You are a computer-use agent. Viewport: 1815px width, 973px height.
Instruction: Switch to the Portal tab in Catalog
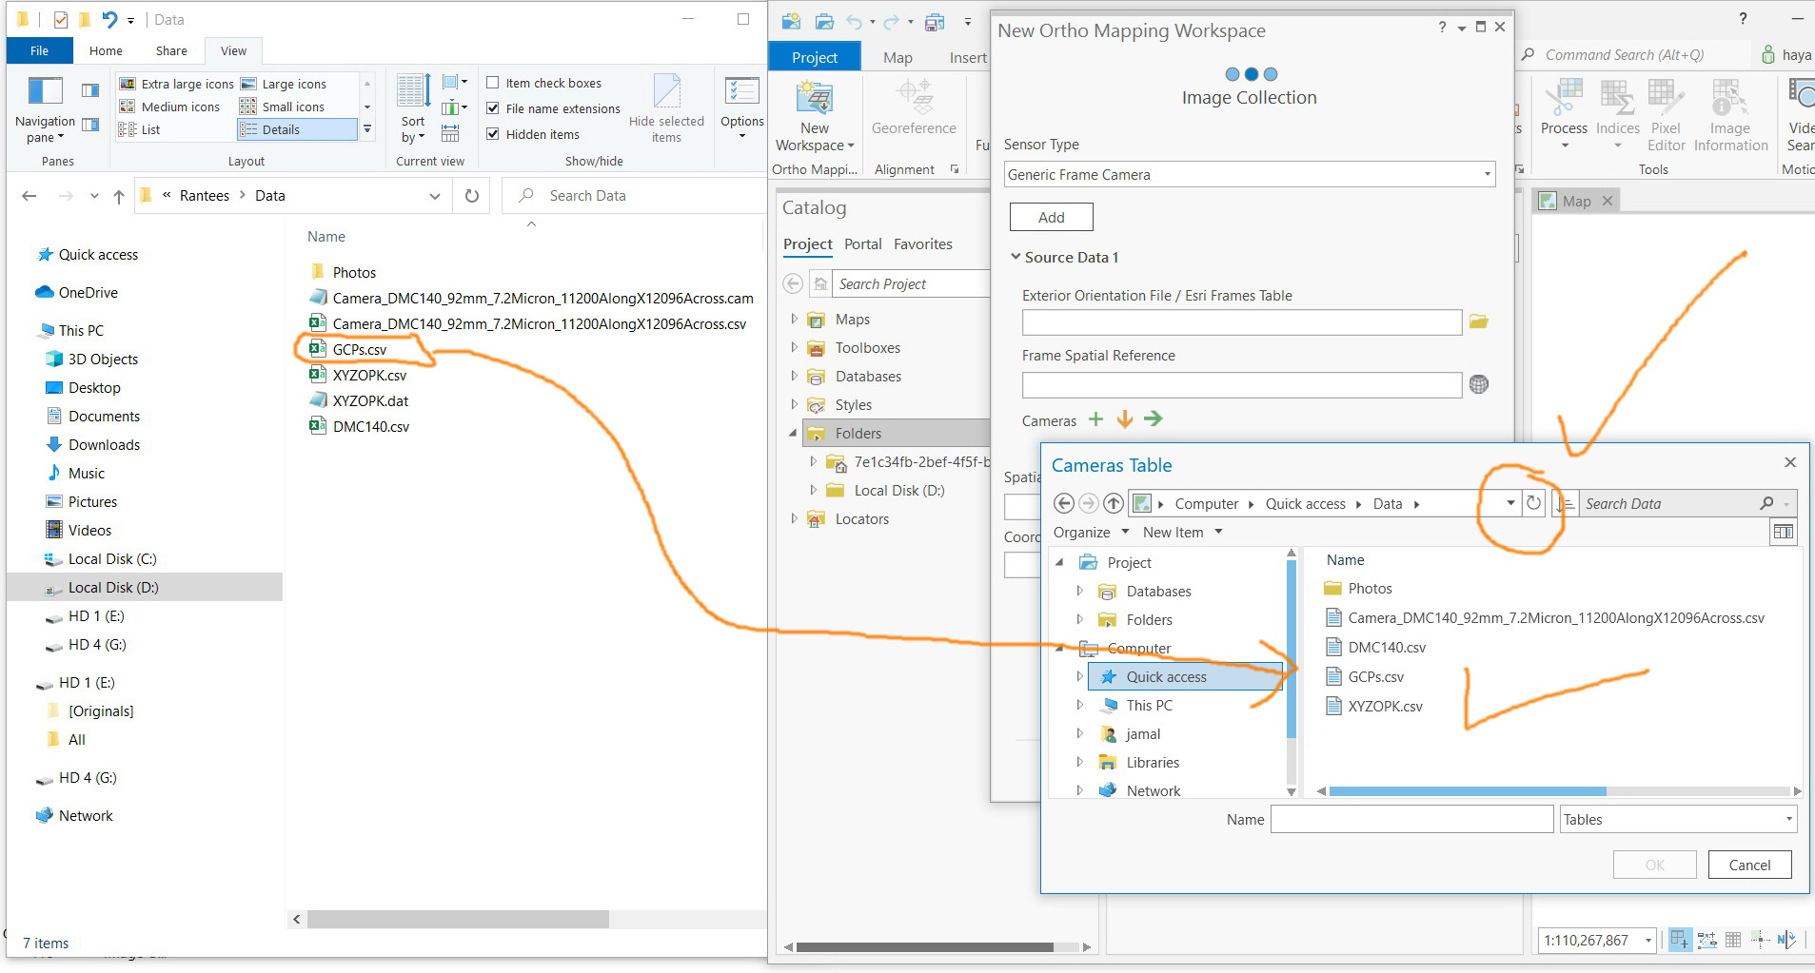pos(862,244)
